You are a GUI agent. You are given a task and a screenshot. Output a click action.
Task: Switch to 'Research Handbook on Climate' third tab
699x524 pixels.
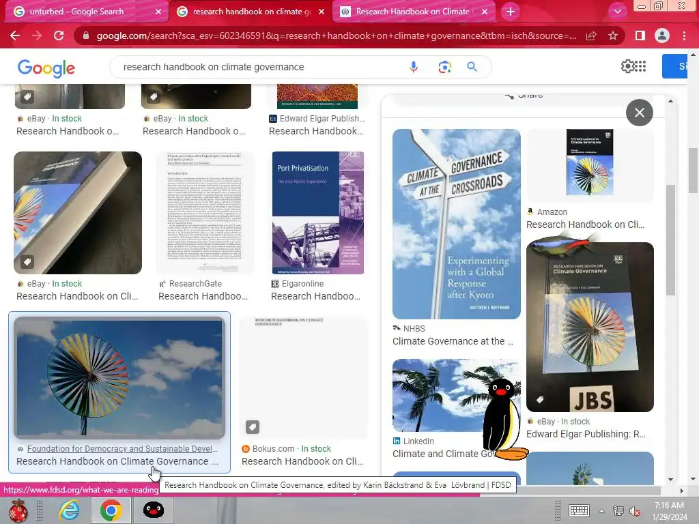click(x=412, y=12)
